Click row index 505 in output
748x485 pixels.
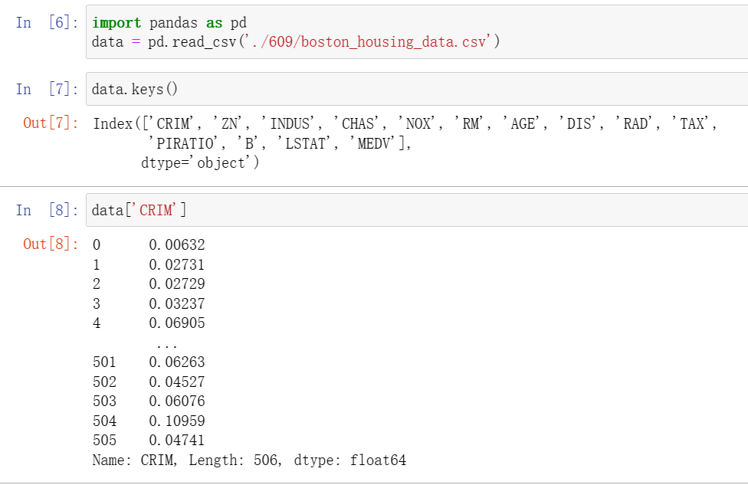103,441
